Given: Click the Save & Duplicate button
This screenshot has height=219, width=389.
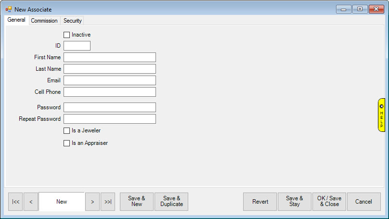Looking at the screenshot, I should (x=171, y=202).
